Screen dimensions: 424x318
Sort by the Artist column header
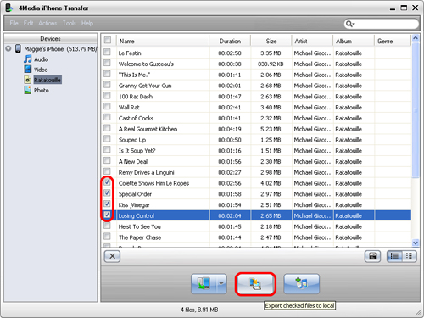312,41
